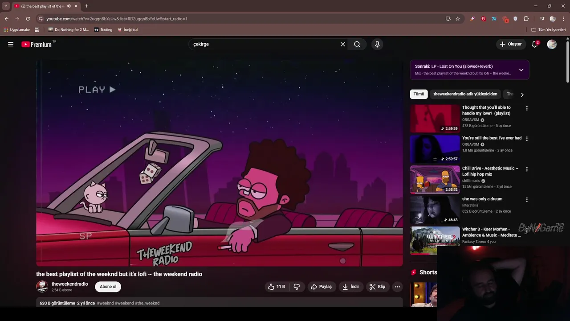Open options for 'she was only a dream'
The image size is (570, 321).
pos(527,200)
